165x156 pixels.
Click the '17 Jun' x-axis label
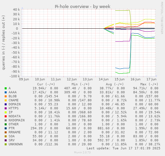coord(151,79)
